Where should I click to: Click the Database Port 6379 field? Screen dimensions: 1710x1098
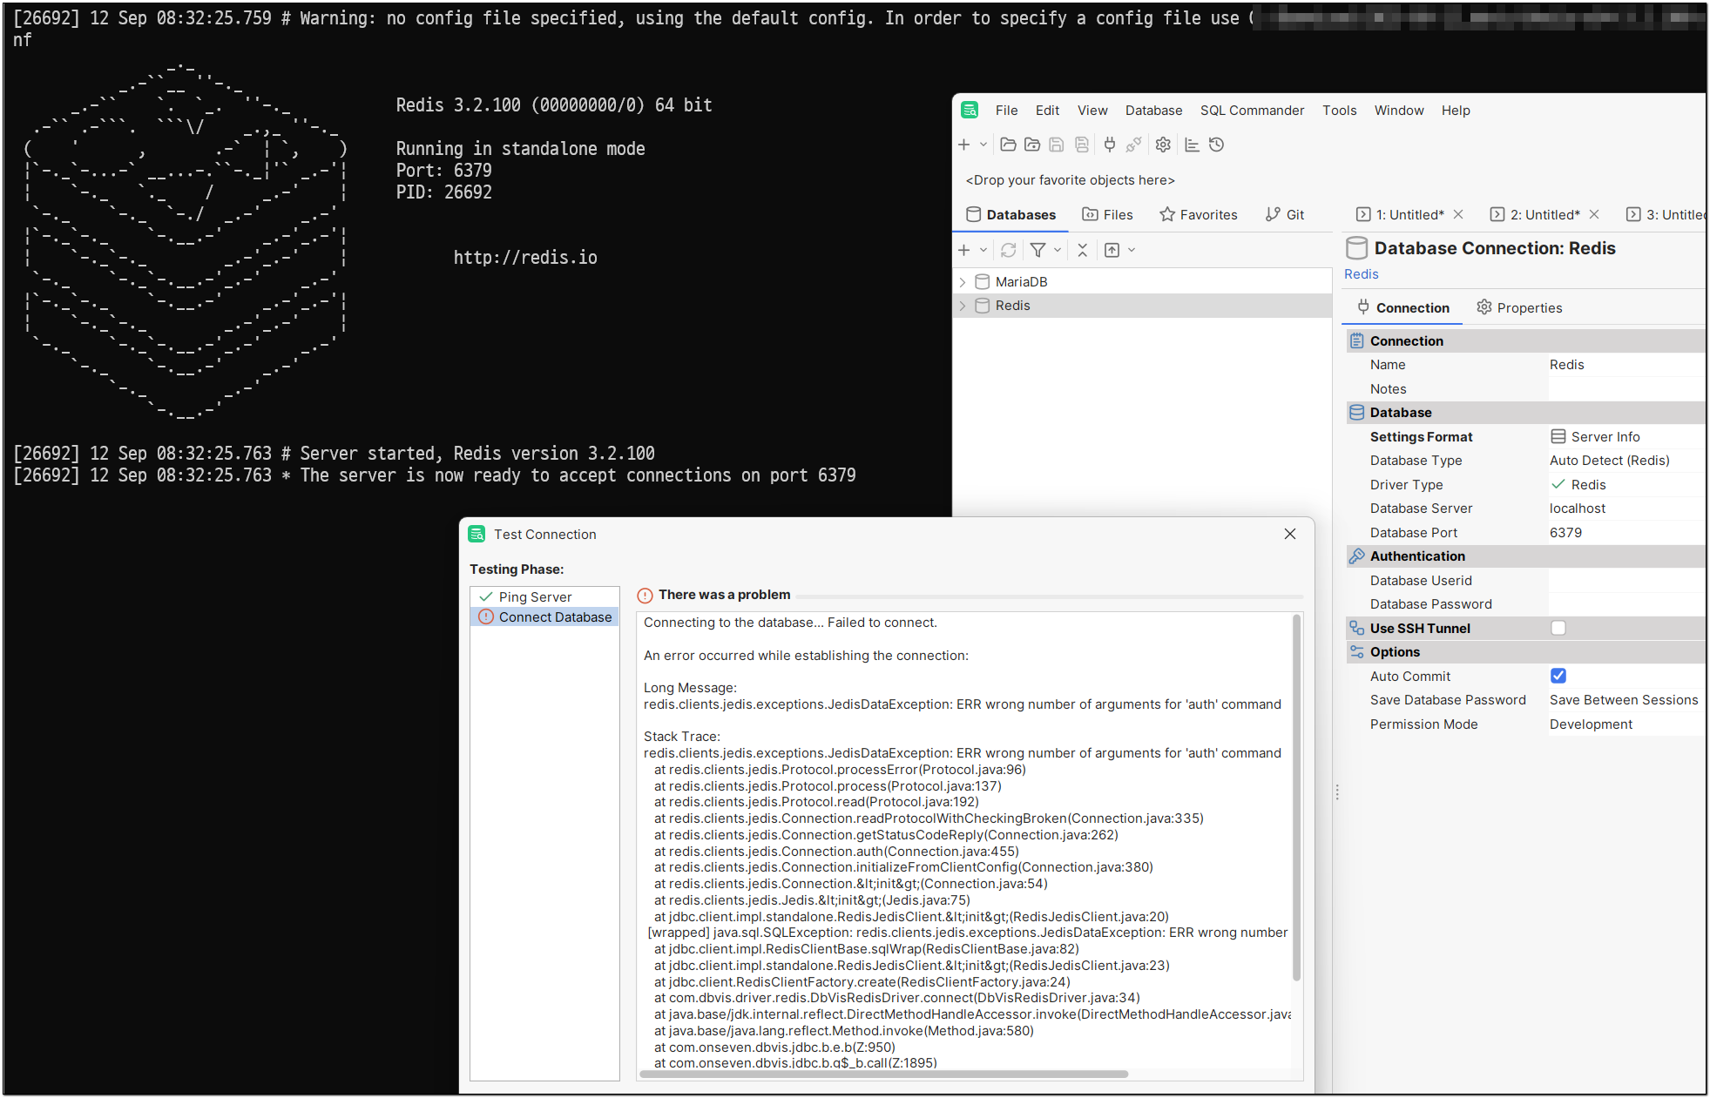[1626, 533]
